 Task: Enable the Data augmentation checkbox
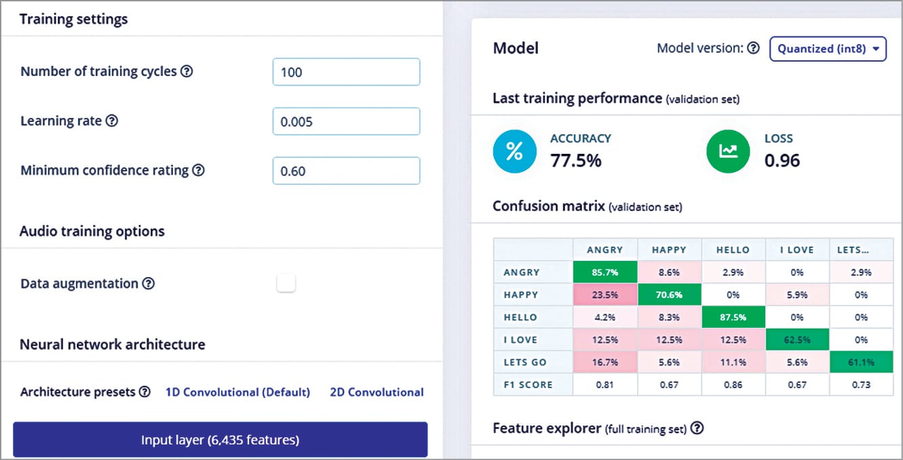286,284
